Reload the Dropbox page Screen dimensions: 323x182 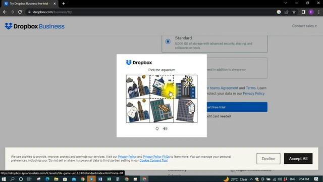click(20, 12)
